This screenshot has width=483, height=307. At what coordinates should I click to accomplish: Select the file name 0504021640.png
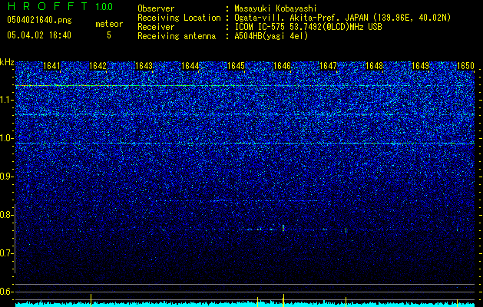point(39,20)
